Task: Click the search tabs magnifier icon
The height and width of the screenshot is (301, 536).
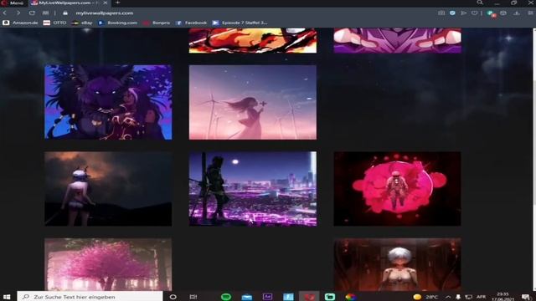Action: pos(480,3)
